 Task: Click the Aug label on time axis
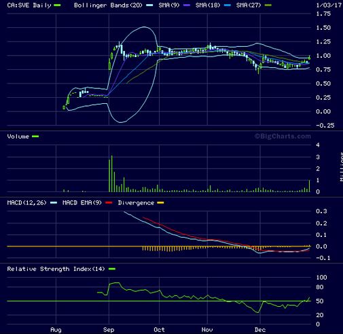coord(56,330)
